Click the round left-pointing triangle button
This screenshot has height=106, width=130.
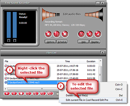click(x=89, y=34)
